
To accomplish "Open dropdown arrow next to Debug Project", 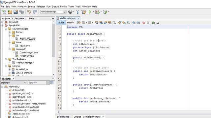I will pyautogui.click(x=101, y=12).
